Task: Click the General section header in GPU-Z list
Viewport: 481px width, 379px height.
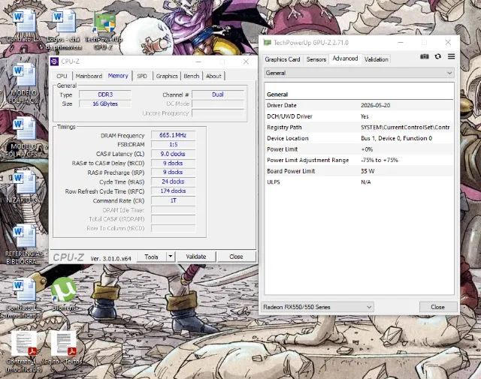Action: 277,95
